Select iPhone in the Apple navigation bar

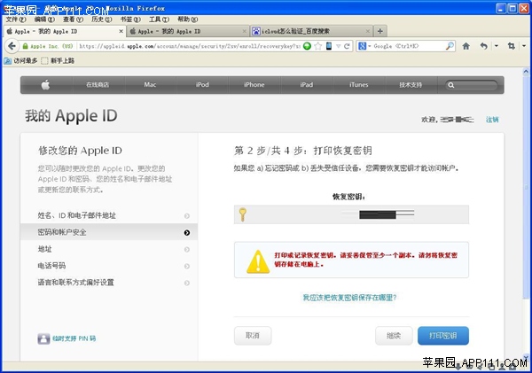coord(254,85)
